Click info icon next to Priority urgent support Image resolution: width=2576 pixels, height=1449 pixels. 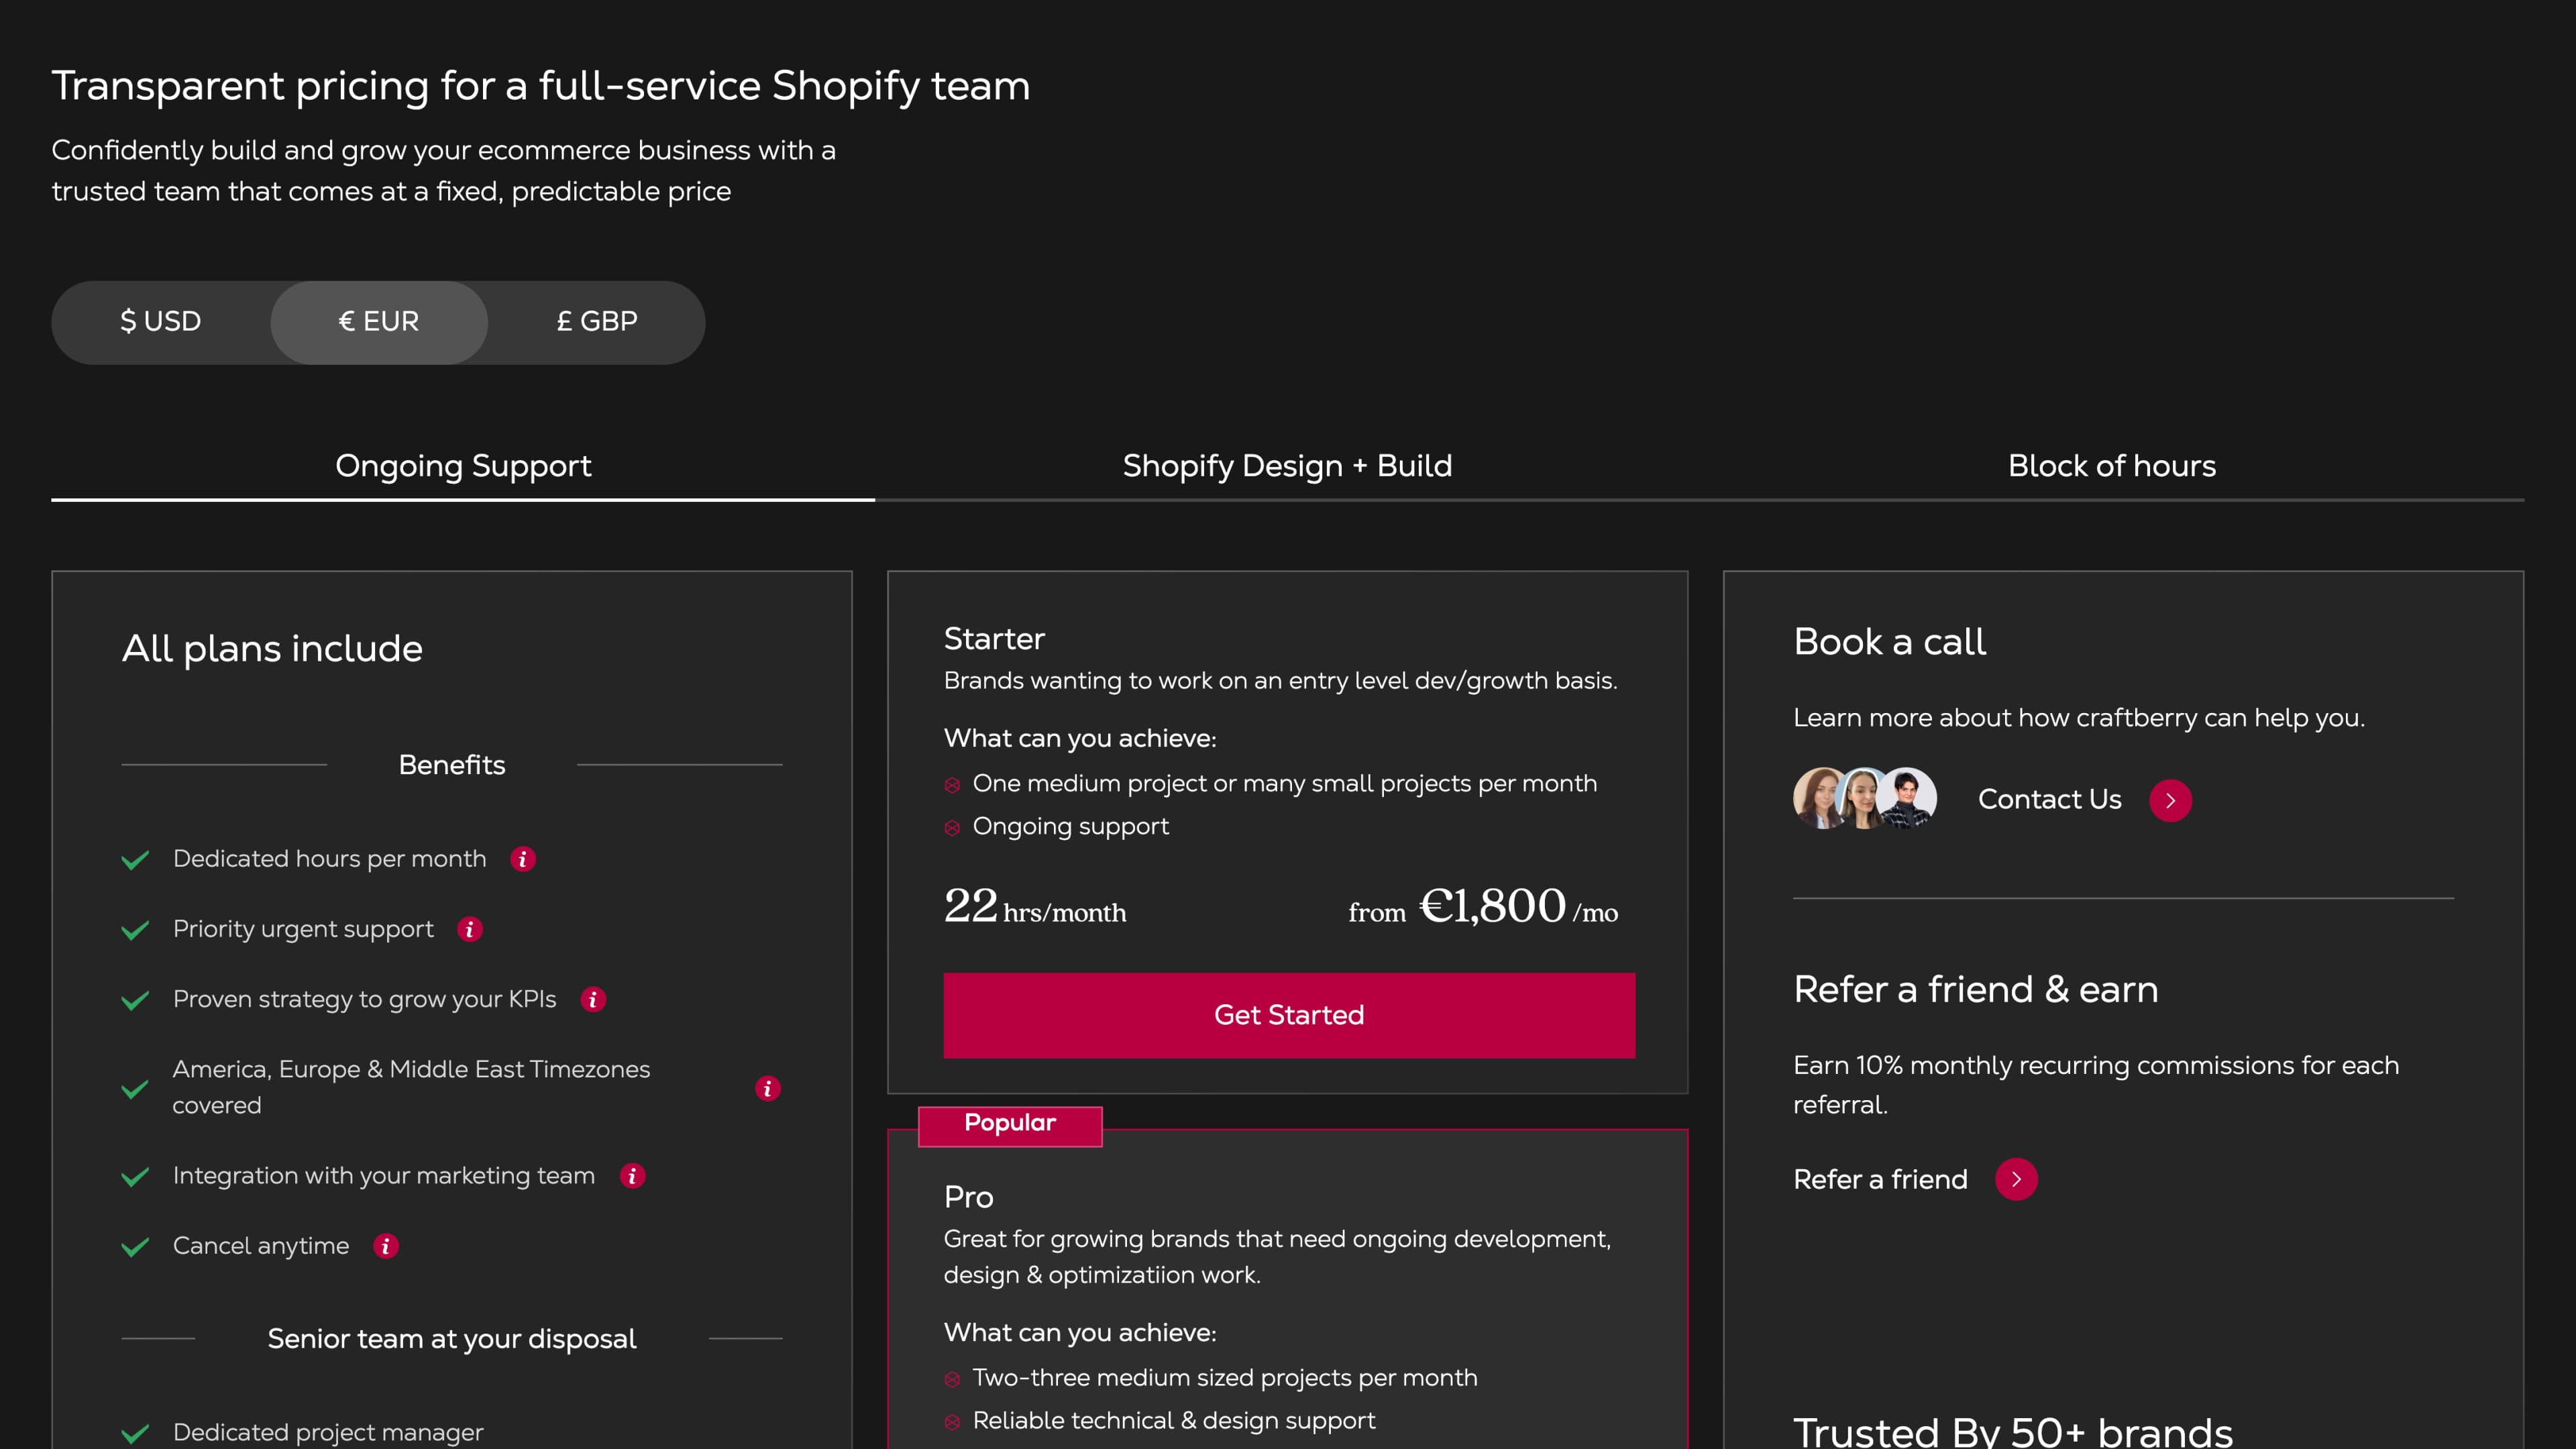pyautogui.click(x=469, y=929)
